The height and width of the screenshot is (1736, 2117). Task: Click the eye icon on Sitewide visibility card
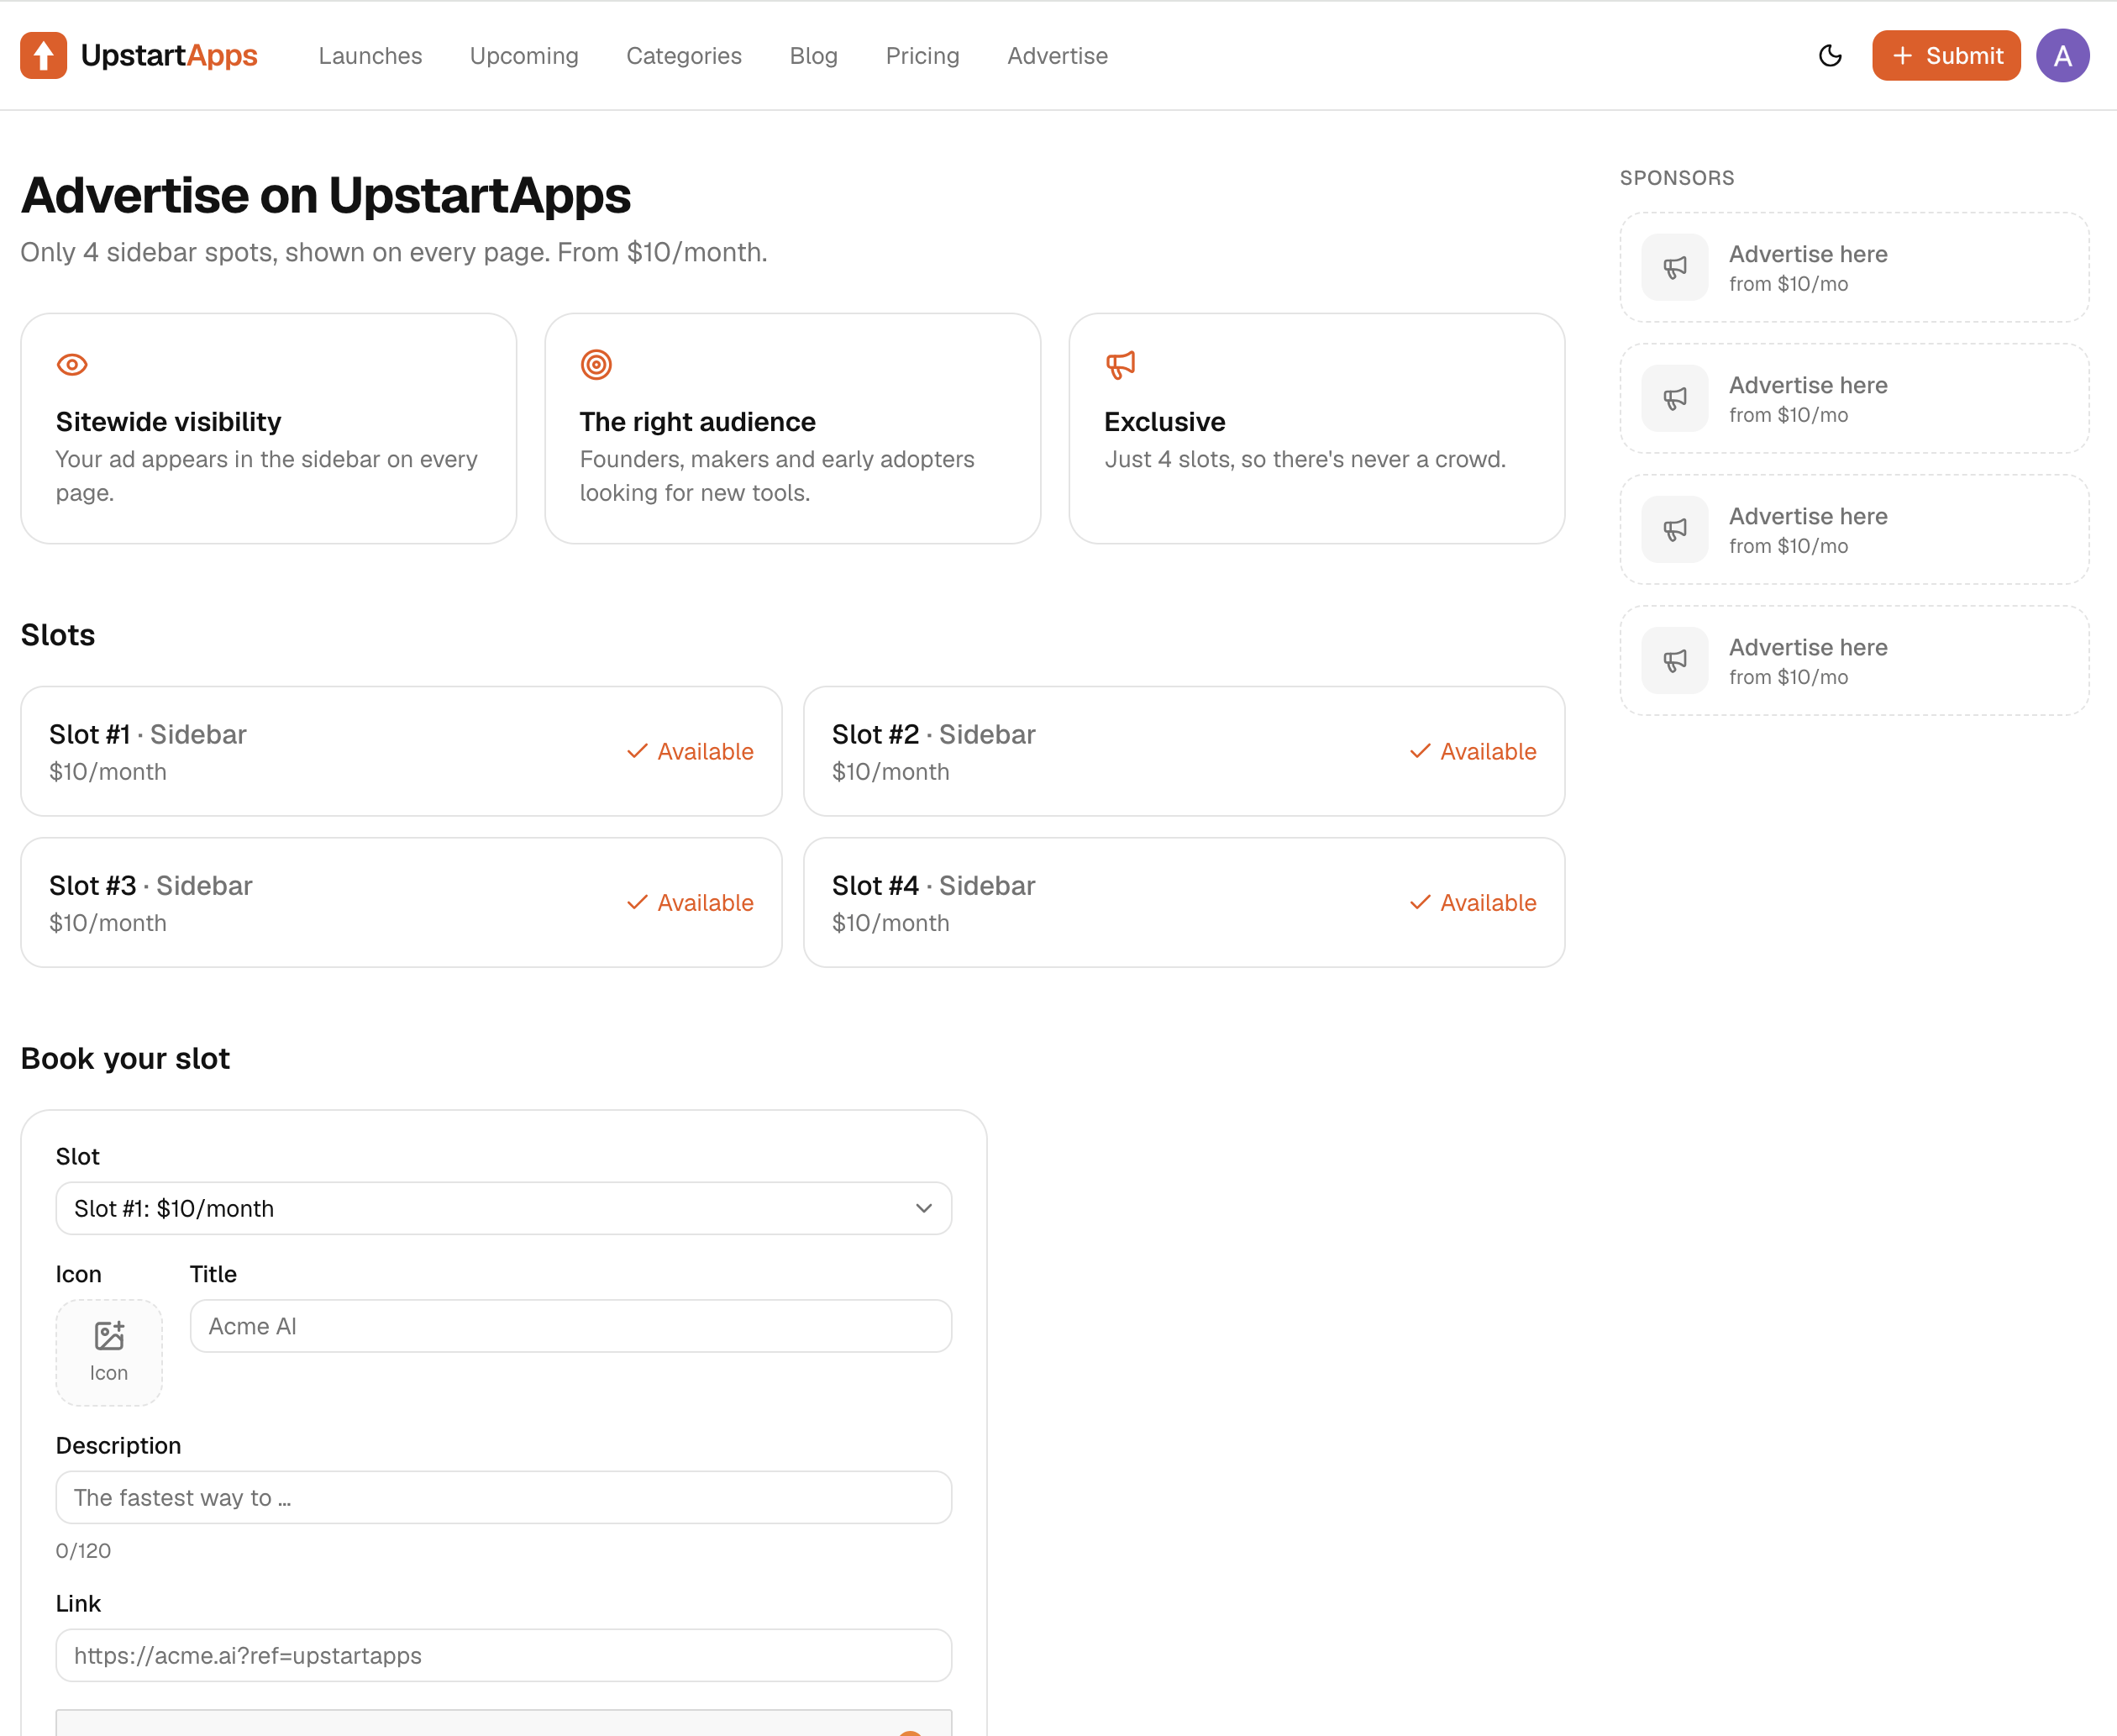pyautogui.click(x=72, y=365)
